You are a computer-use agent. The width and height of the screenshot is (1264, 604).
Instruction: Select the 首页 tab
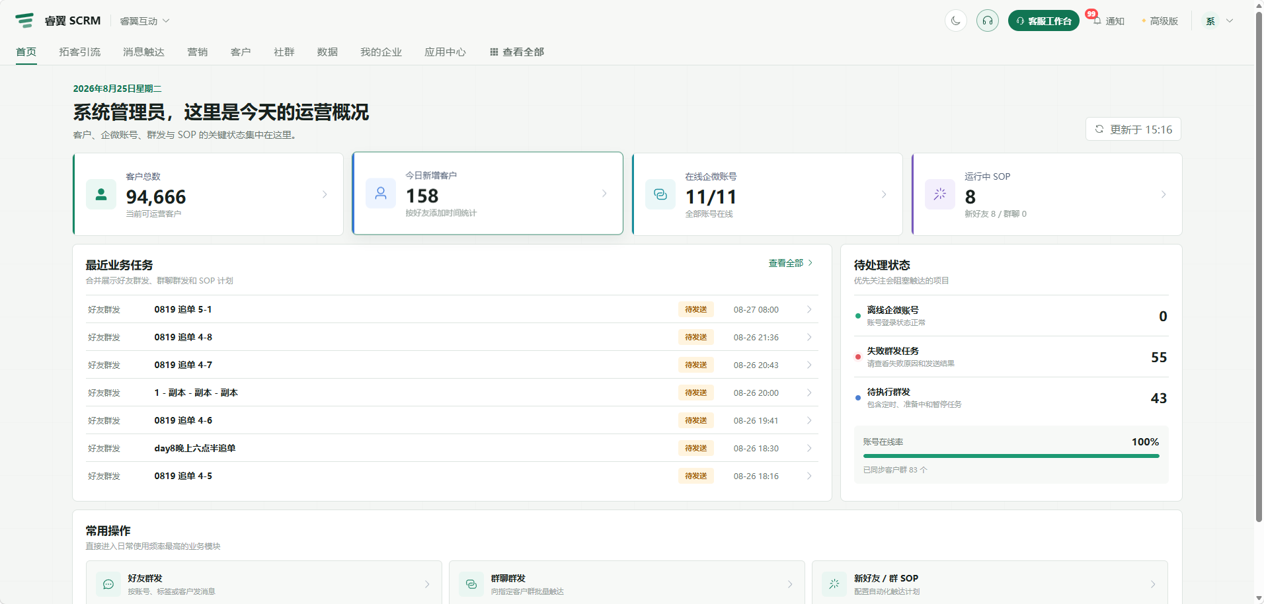tap(26, 52)
